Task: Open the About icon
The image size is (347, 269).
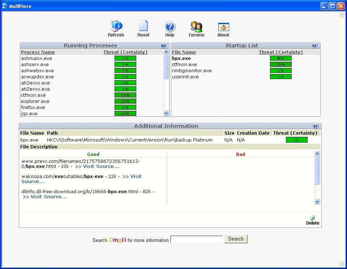Action: point(223,27)
